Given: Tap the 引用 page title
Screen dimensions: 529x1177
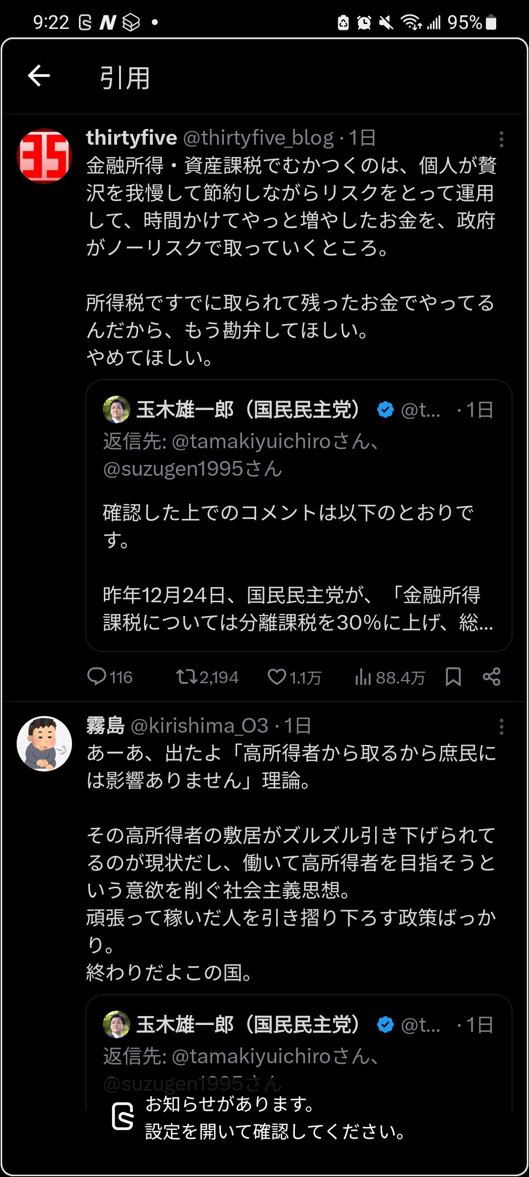Looking at the screenshot, I should (125, 77).
